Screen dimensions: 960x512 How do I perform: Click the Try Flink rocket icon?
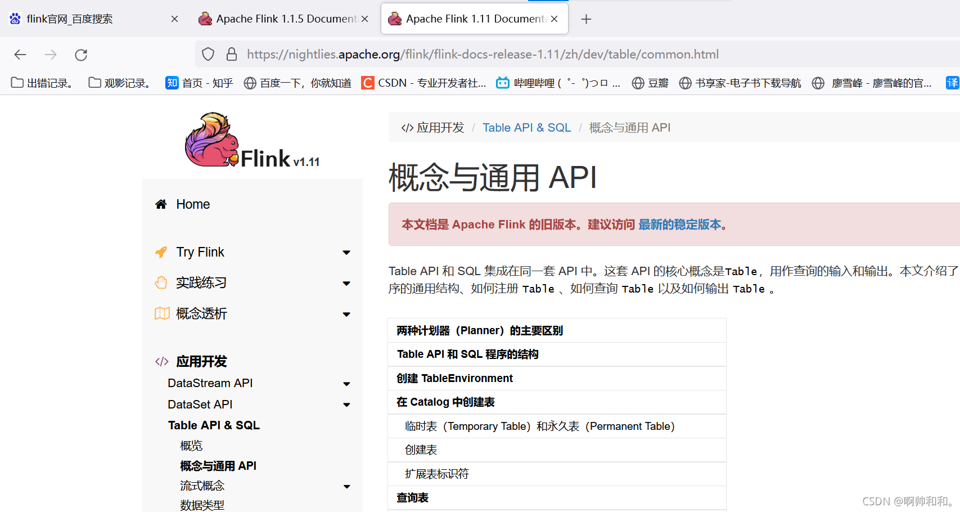click(161, 252)
